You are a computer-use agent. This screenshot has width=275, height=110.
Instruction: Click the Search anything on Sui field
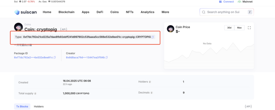coord(227,12)
